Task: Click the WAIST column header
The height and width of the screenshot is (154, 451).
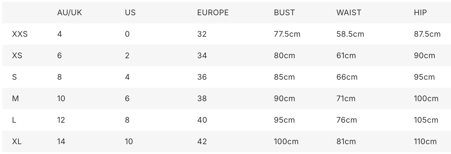Action: click(x=349, y=13)
